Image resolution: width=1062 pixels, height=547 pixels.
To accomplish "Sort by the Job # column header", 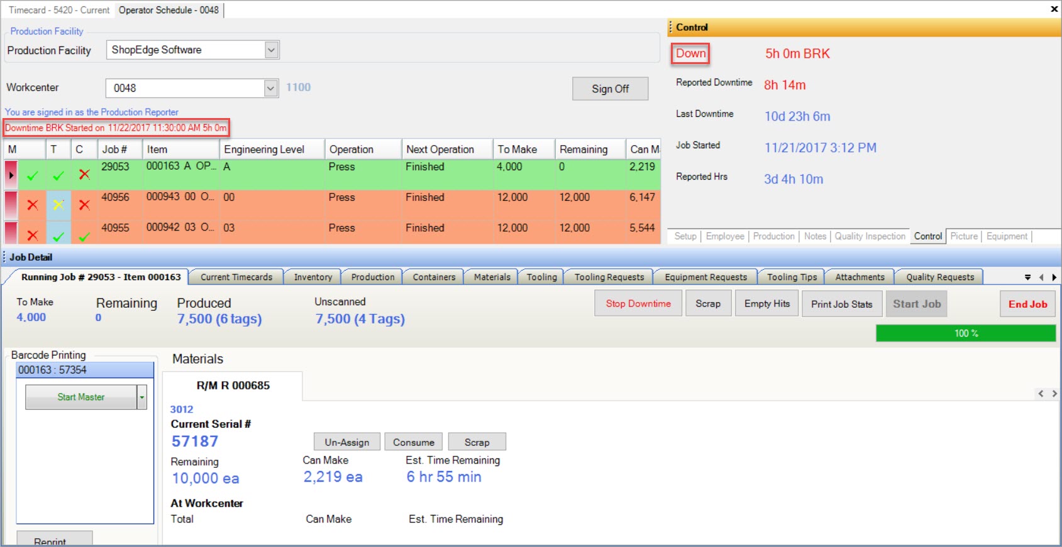I will pos(119,149).
